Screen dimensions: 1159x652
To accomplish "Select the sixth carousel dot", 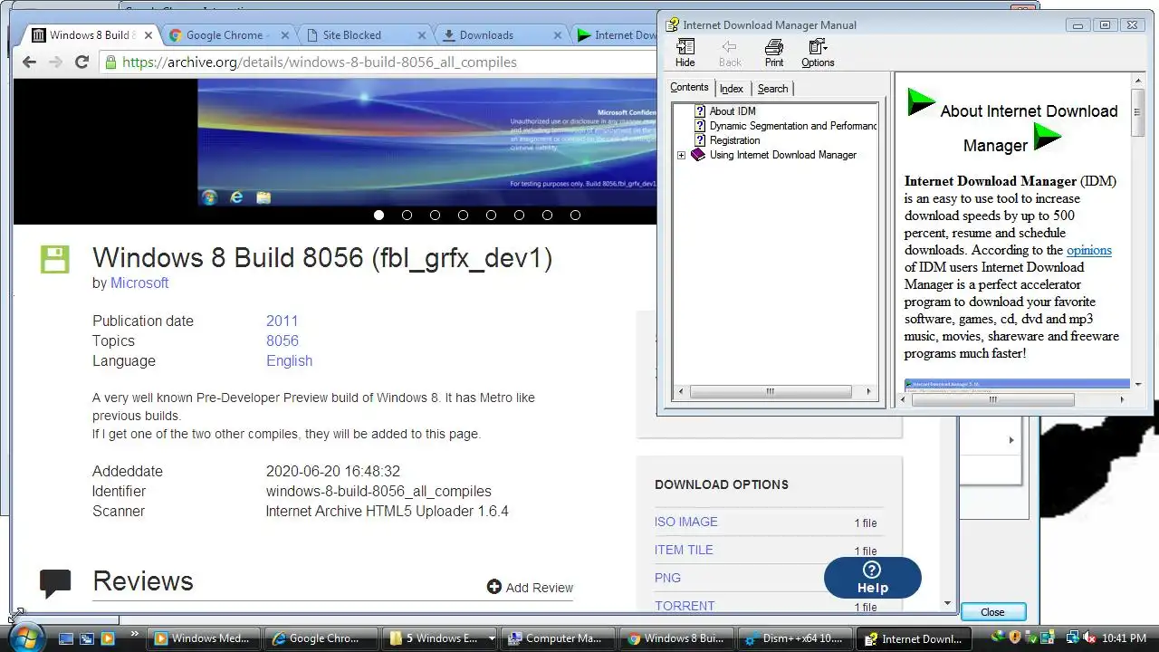I will point(519,215).
